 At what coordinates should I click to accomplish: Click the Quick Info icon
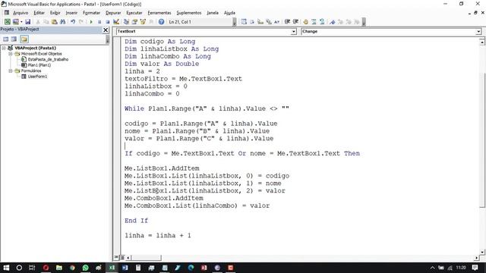tap(260, 22)
